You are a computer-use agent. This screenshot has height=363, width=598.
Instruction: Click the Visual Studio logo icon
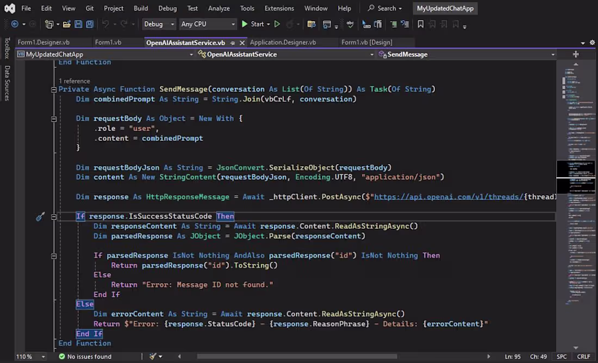[x=10, y=8]
